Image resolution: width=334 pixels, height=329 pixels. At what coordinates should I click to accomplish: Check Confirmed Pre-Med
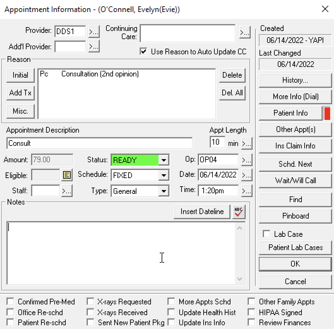[10, 302]
